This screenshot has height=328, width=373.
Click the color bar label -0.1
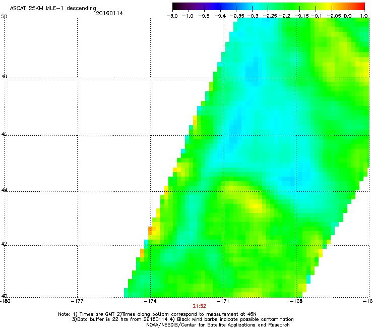coord(317,16)
